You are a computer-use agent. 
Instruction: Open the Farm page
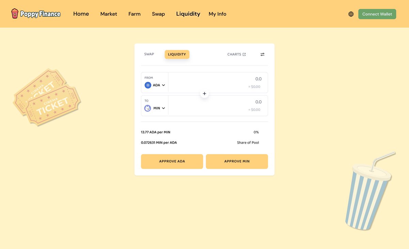(x=134, y=14)
